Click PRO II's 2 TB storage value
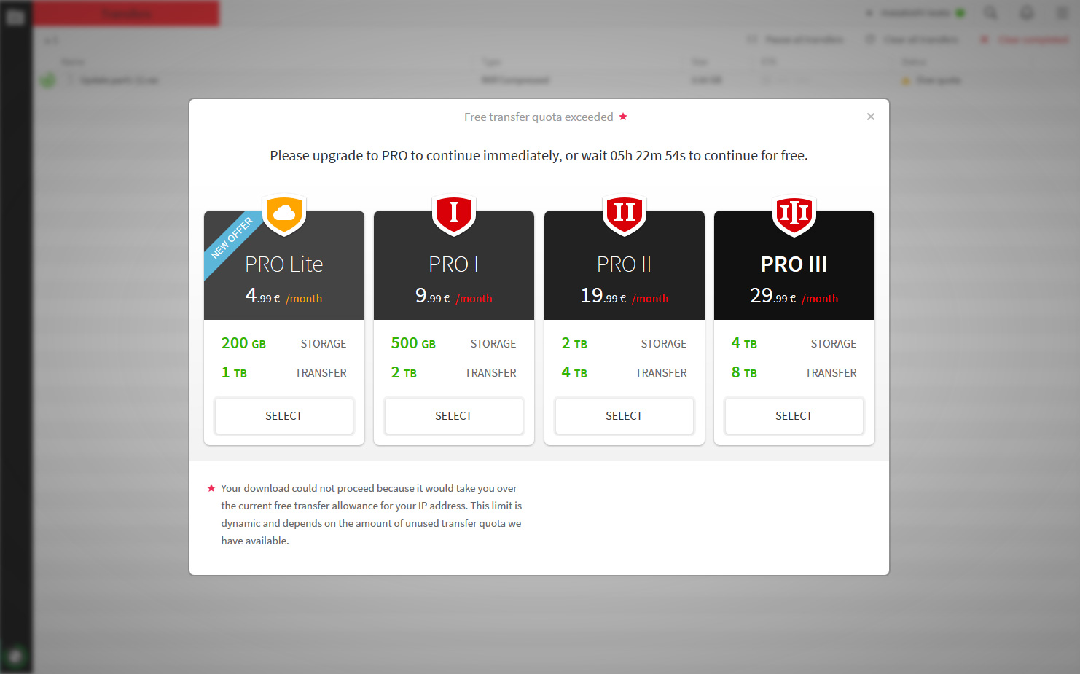Screen dimensions: 1080x674 (574, 343)
